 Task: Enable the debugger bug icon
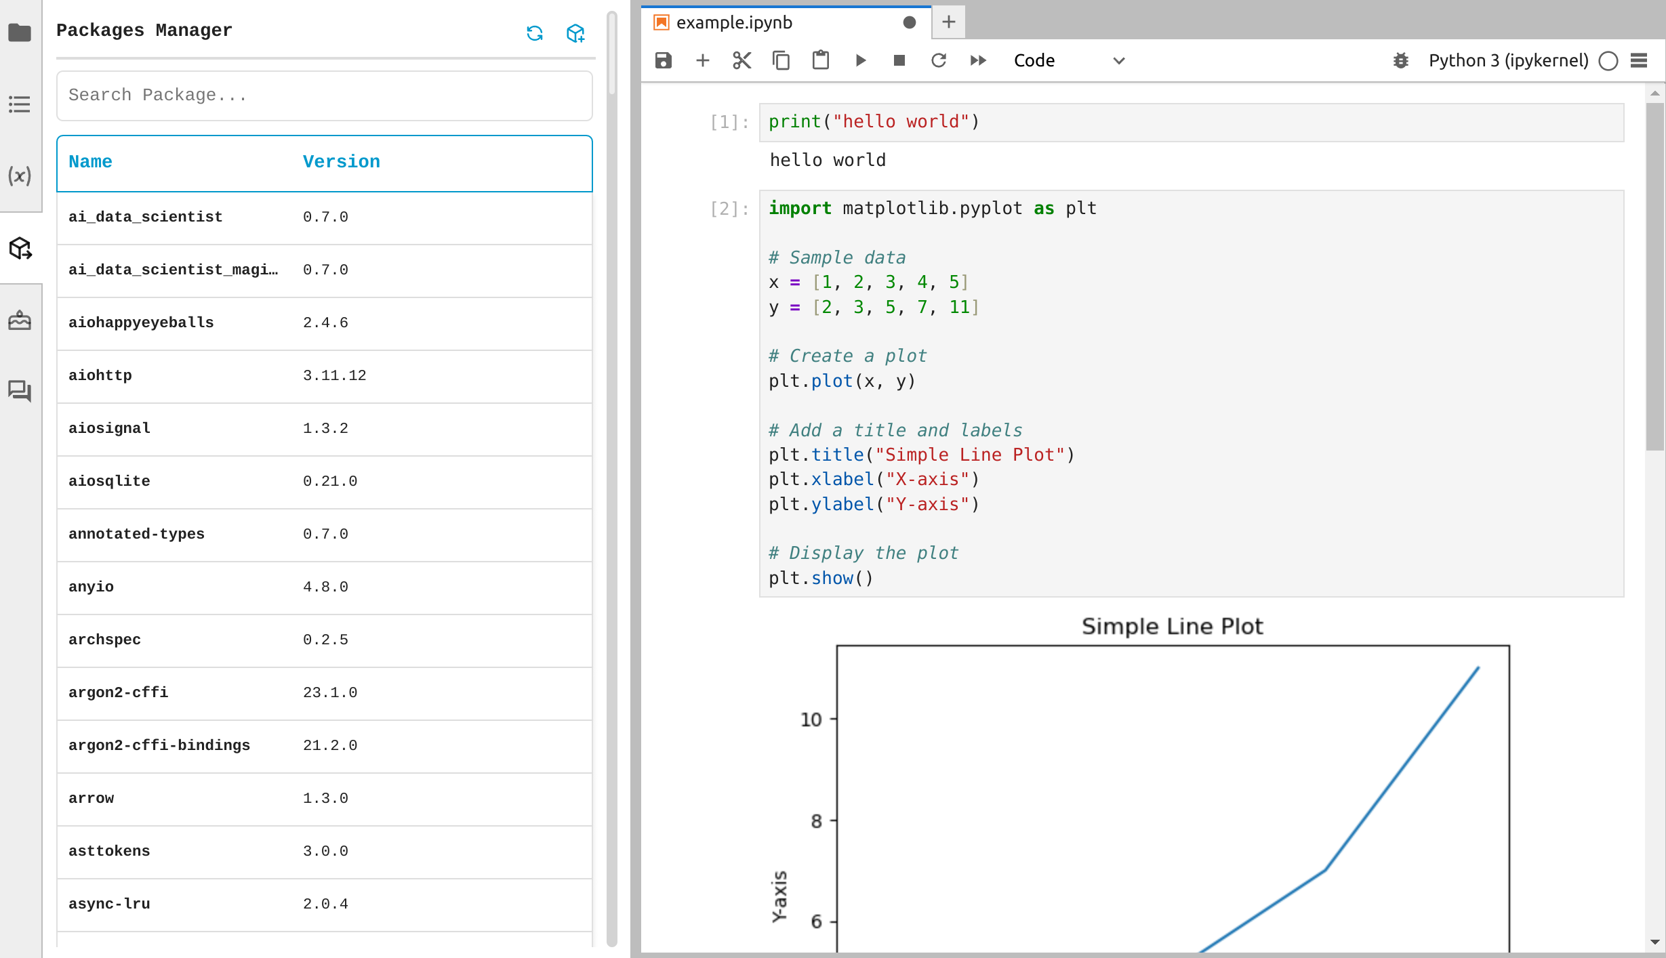point(1401,61)
